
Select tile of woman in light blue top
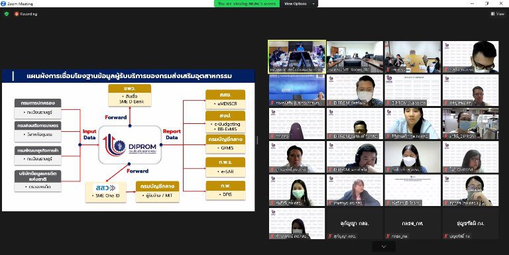coord(413,123)
